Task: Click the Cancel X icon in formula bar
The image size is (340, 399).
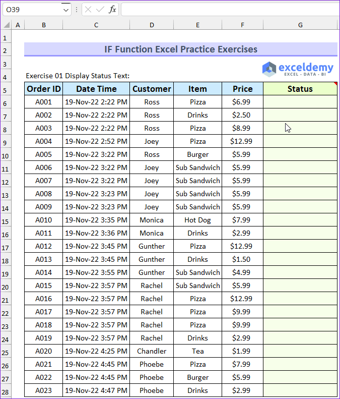Action: pyautogui.click(x=89, y=9)
